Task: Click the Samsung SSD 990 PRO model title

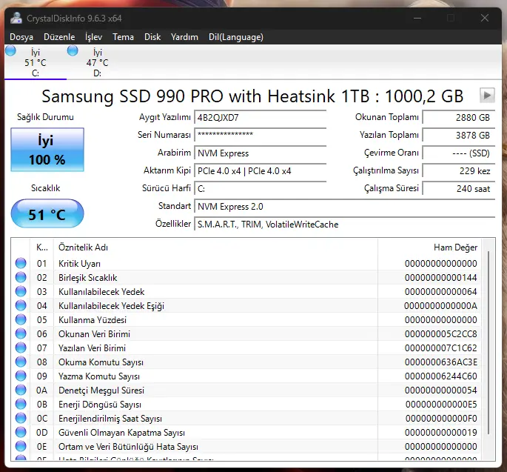Action: (x=252, y=96)
